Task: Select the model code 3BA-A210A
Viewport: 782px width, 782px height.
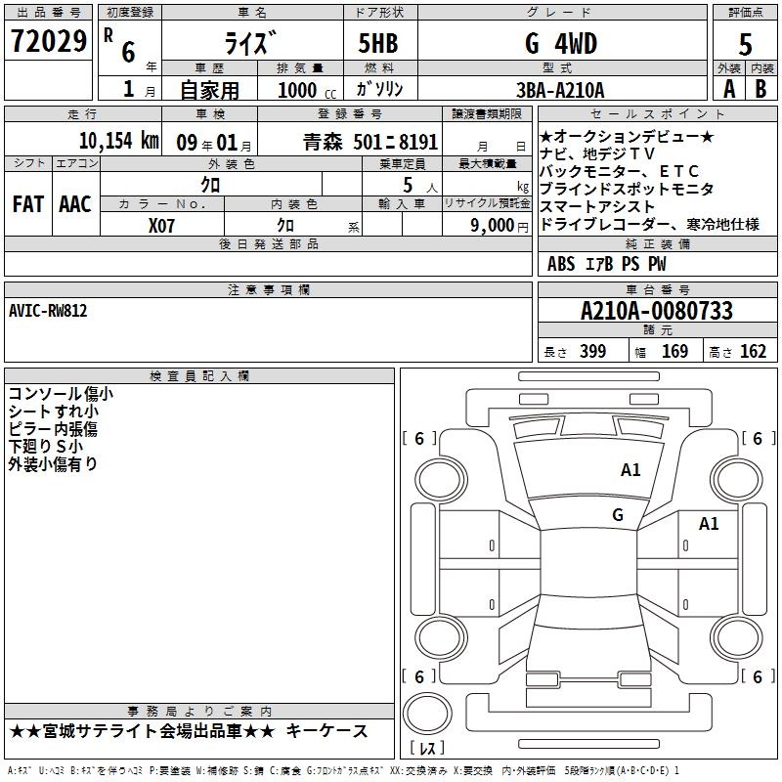Action: click(560, 89)
